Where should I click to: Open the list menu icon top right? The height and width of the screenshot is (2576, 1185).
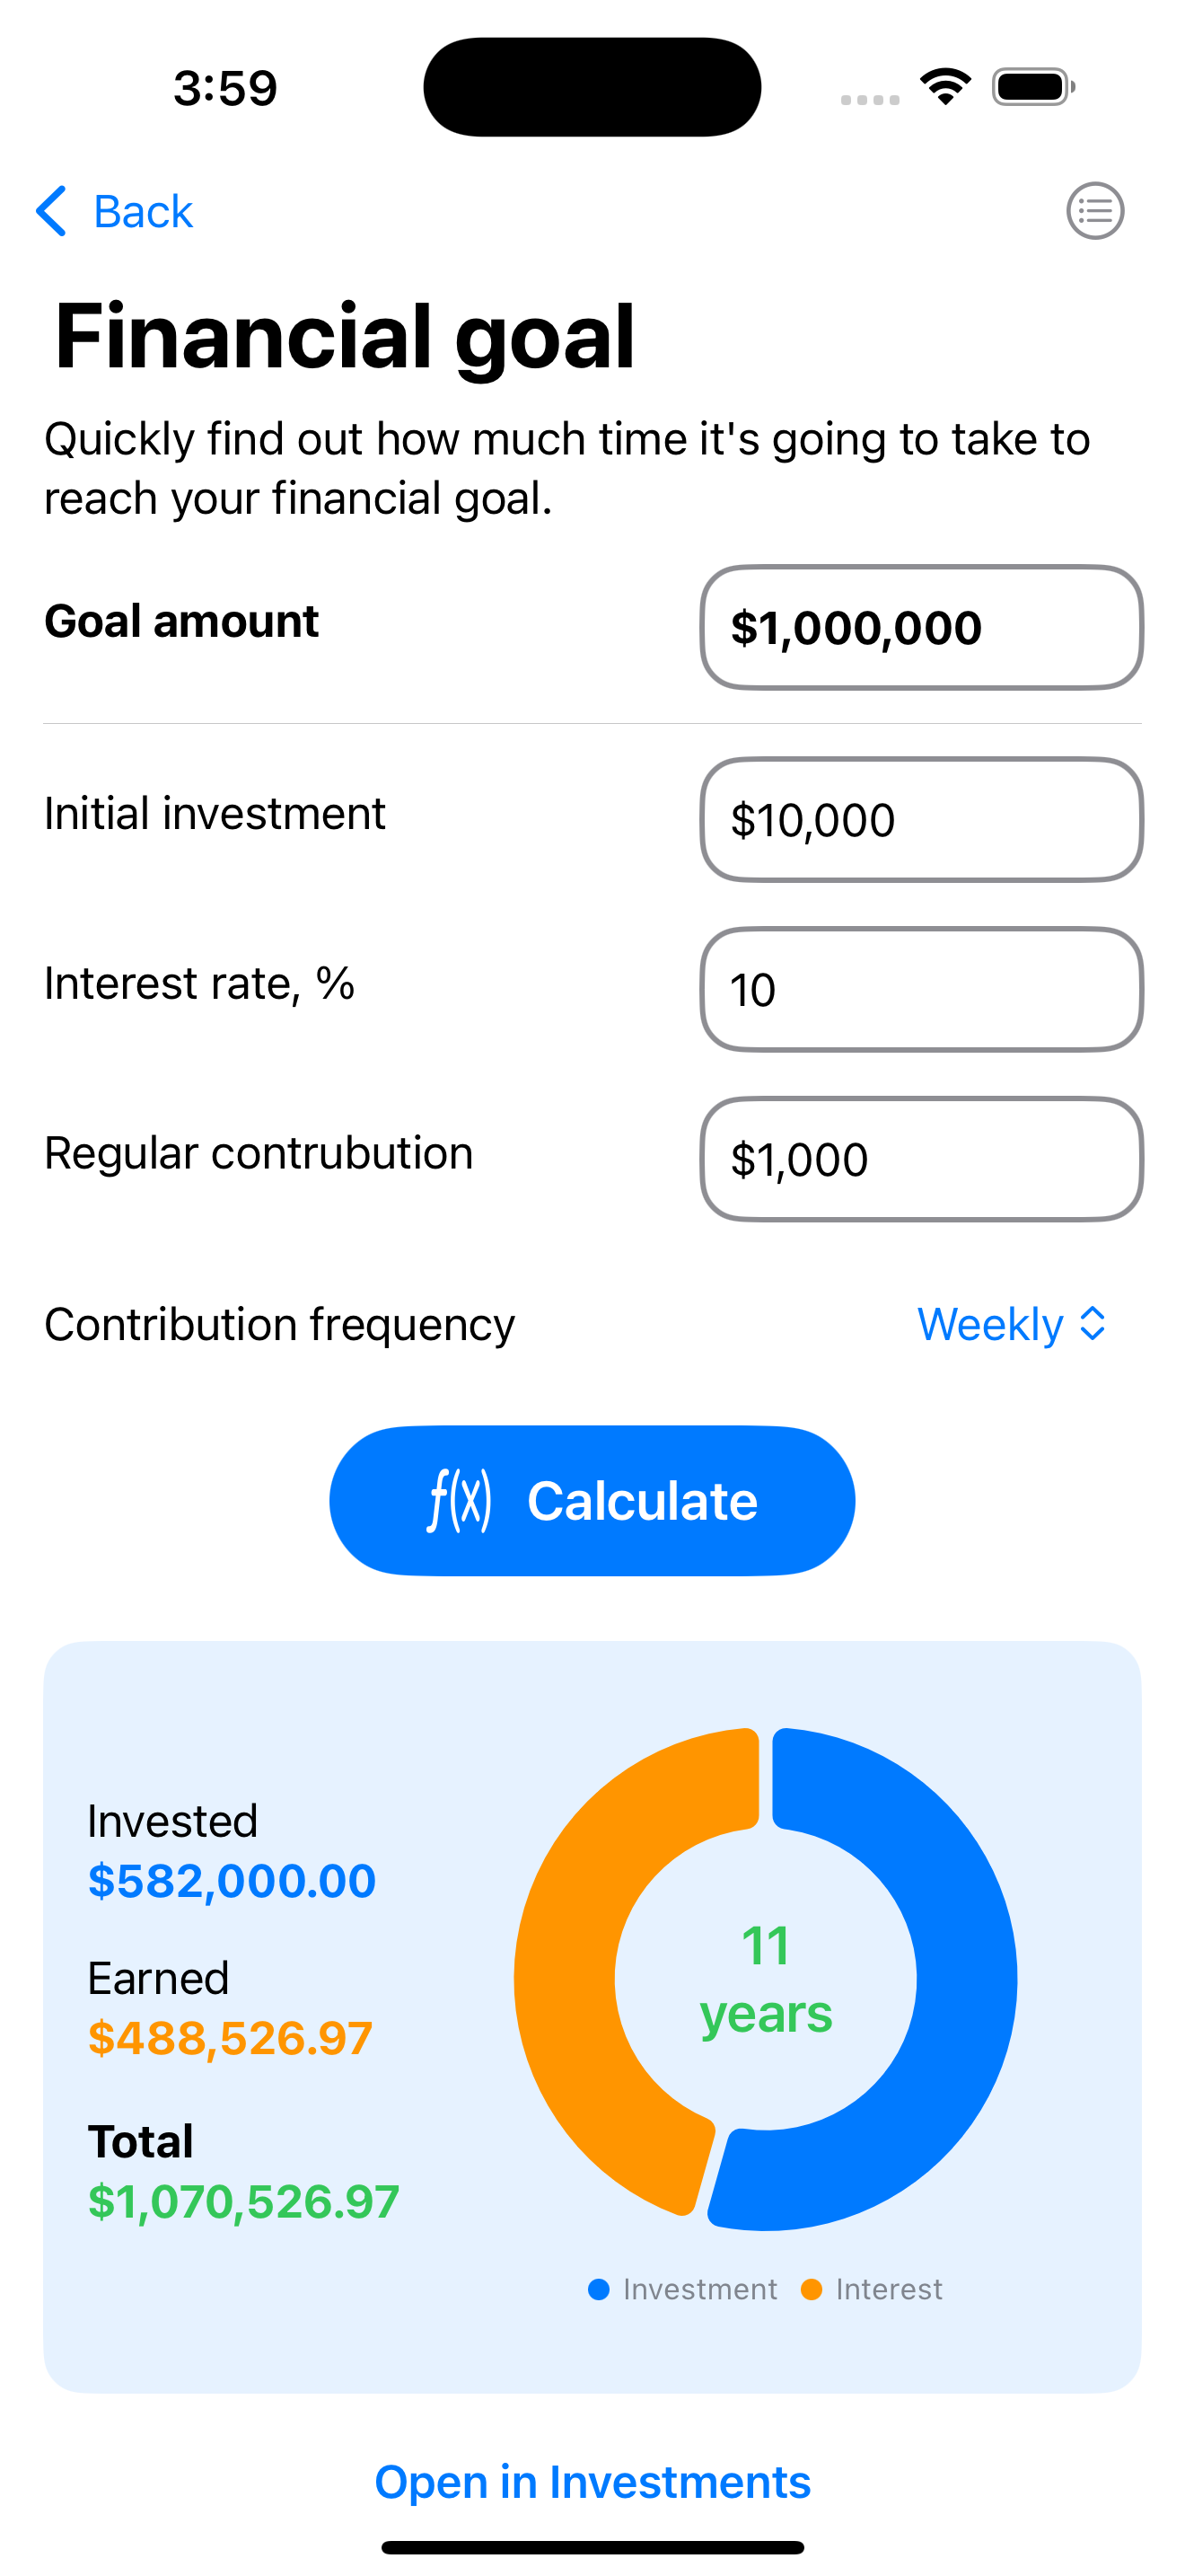pyautogui.click(x=1094, y=211)
